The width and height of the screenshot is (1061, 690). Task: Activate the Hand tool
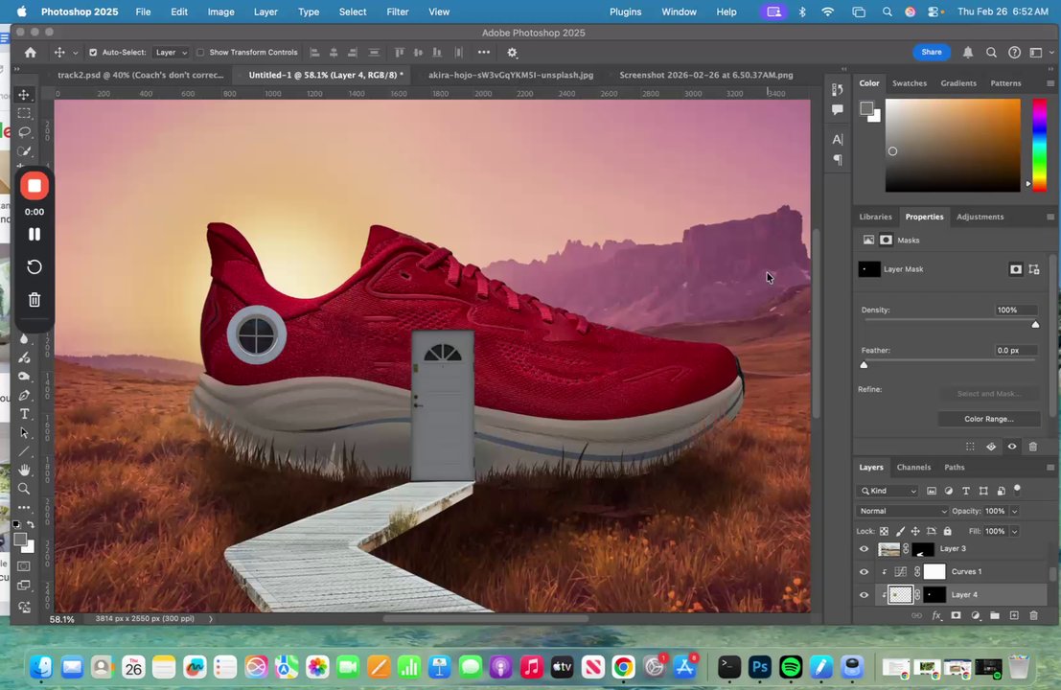point(25,470)
